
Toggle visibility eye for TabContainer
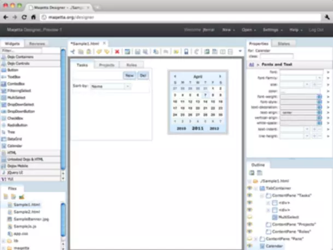coord(250,188)
